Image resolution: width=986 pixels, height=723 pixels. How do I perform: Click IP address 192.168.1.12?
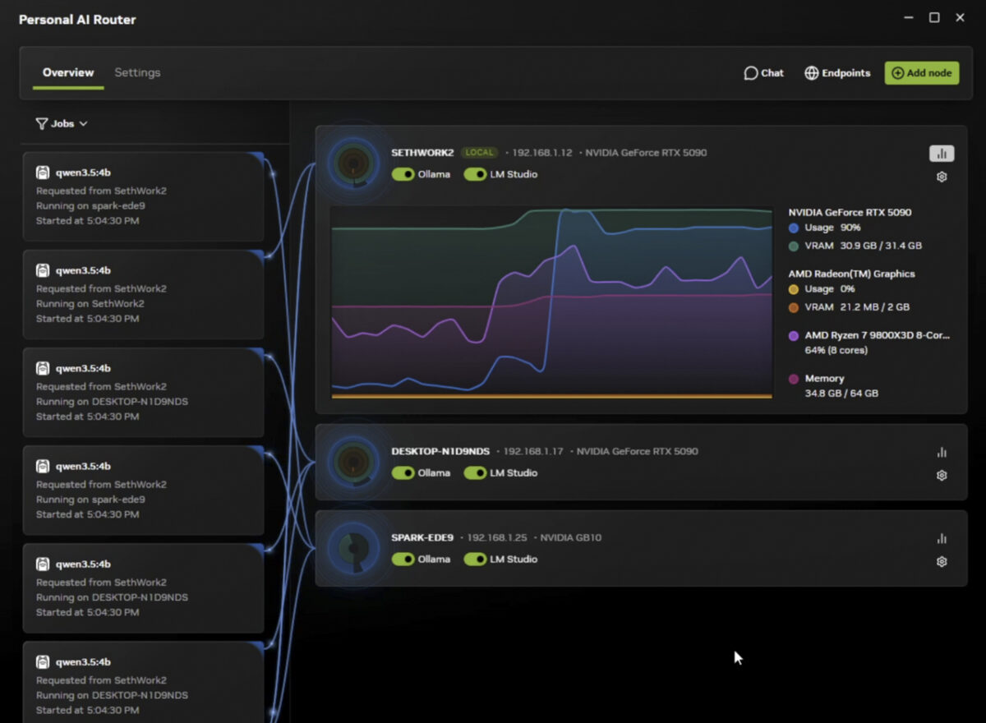coord(542,153)
